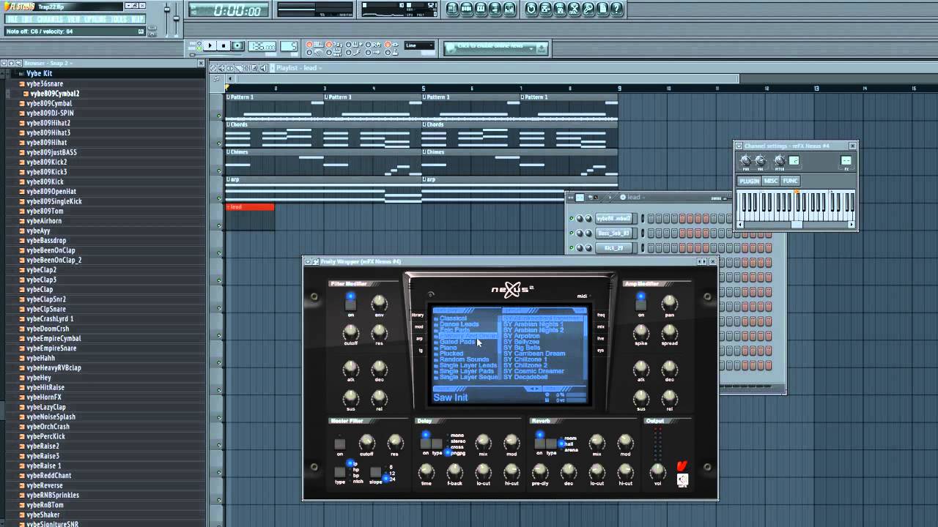Click the Master Filter slope button
Image resolution: width=938 pixels, height=527 pixels.
pyautogui.click(x=375, y=472)
